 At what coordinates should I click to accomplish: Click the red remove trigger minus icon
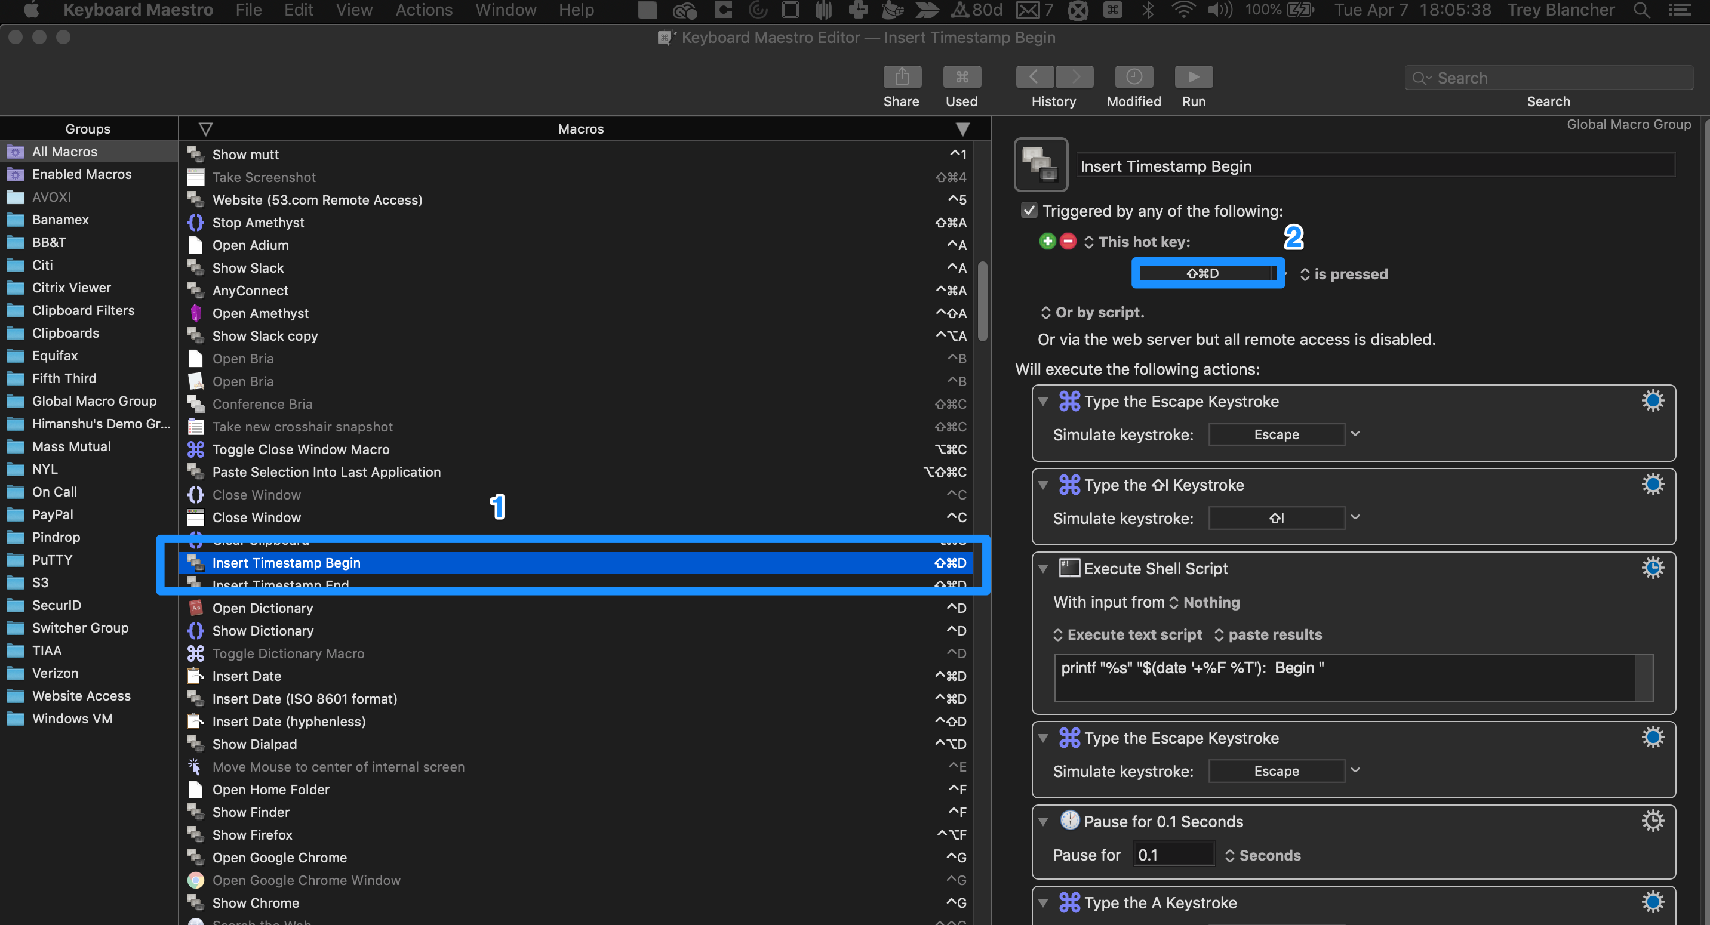point(1068,242)
